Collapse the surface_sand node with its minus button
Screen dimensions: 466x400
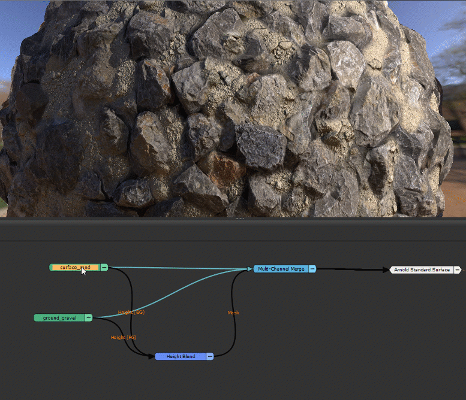pos(104,268)
